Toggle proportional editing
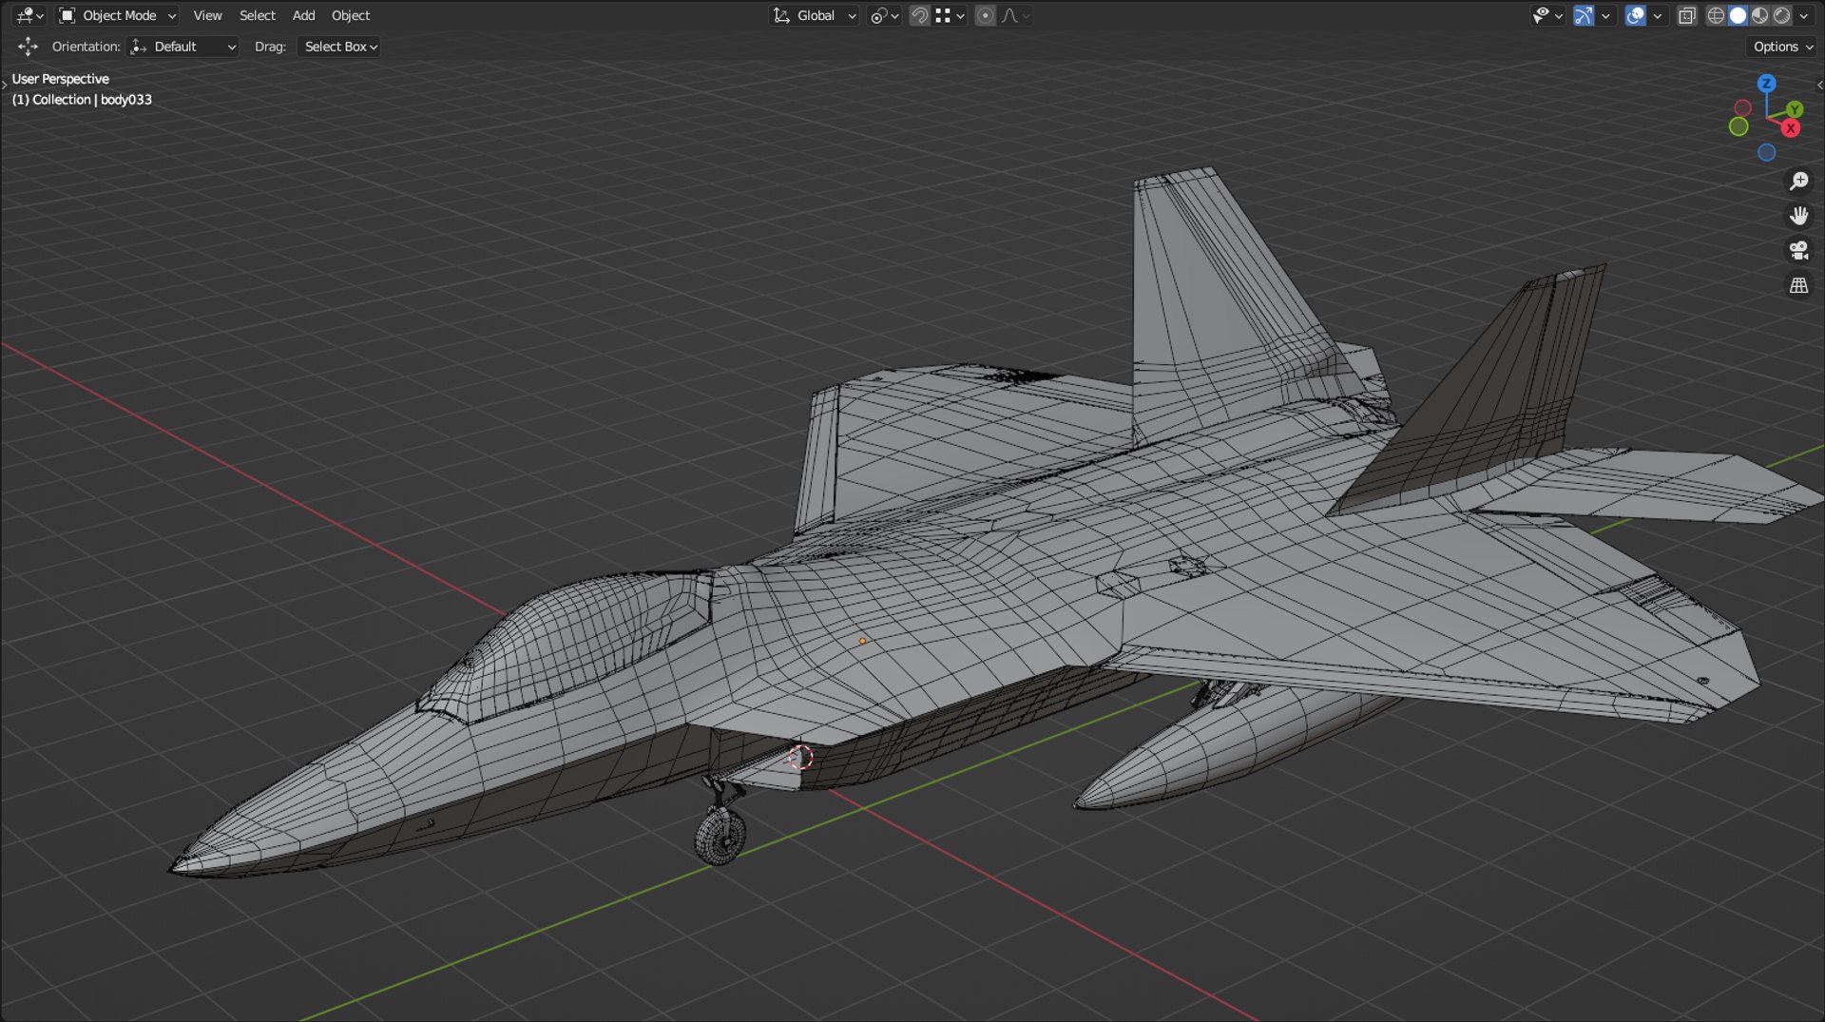 [986, 15]
